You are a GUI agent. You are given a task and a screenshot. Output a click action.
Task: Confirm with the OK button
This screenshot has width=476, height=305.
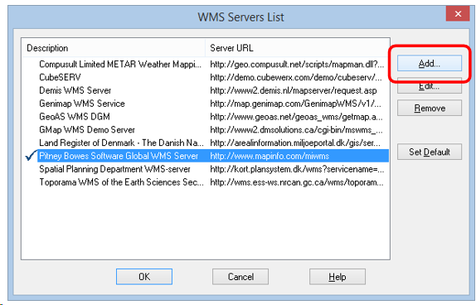[x=144, y=277]
